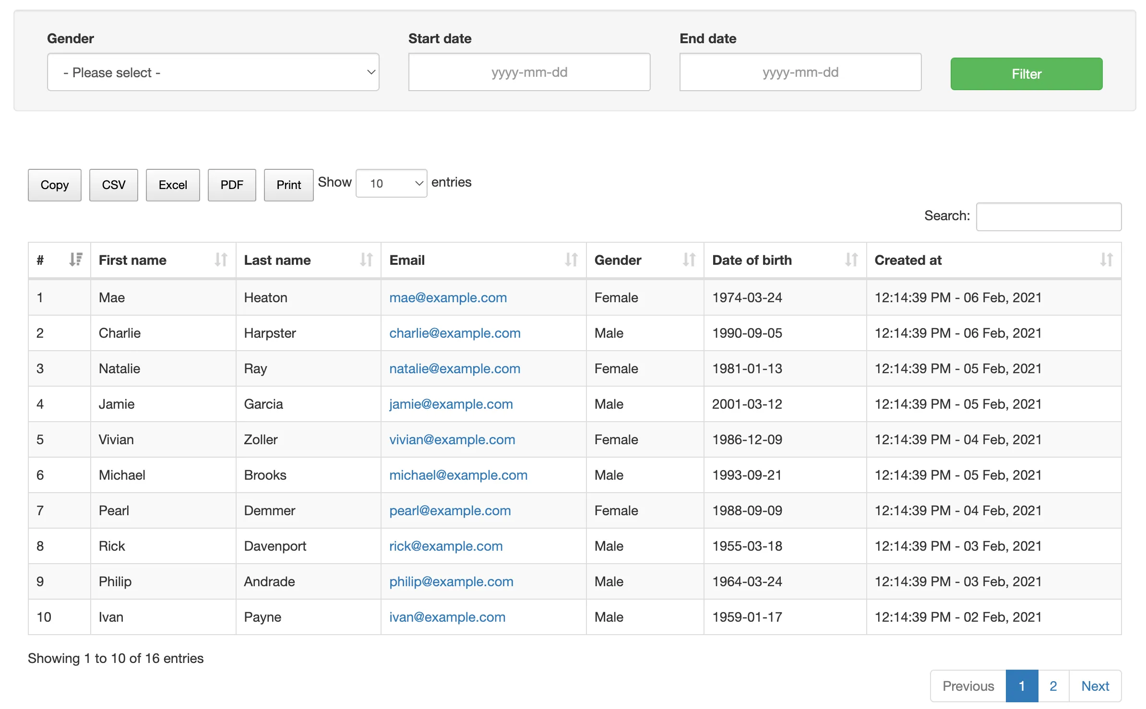Open the Gender filter dropdown
The height and width of the screenshot is (709, 1146).
[214, 72]
